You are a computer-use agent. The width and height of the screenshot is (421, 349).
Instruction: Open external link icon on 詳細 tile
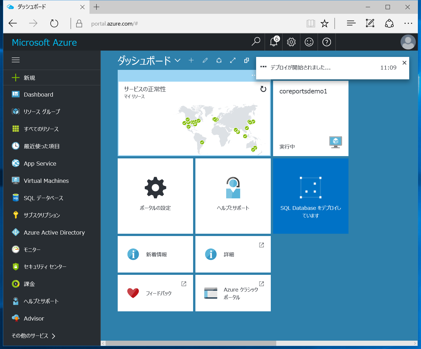click(262, 245)
